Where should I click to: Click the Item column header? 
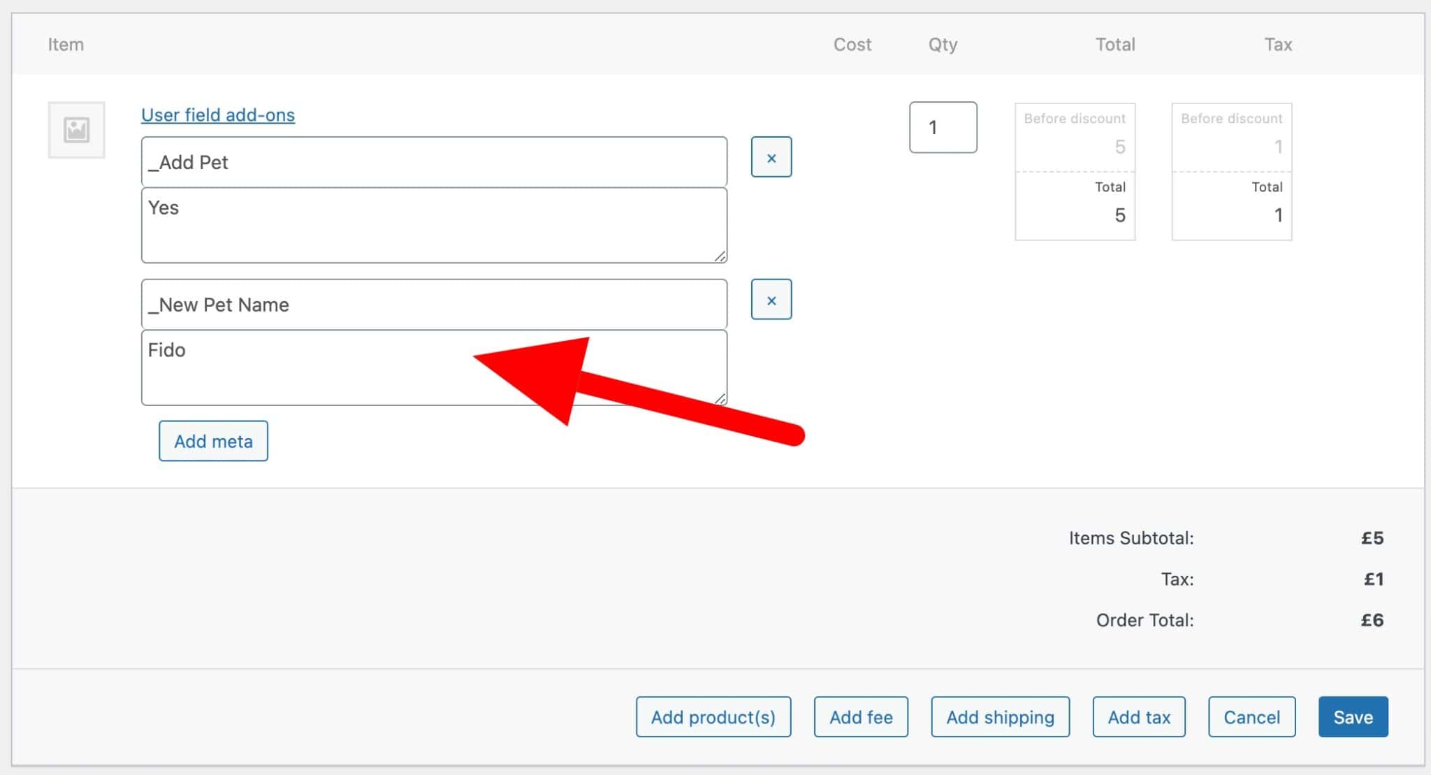(x=66, y=44)
